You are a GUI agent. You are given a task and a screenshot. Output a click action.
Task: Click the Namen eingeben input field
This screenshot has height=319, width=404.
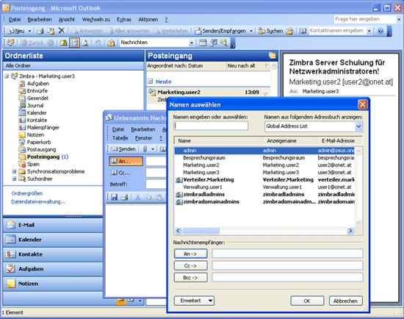click(211, 126)
